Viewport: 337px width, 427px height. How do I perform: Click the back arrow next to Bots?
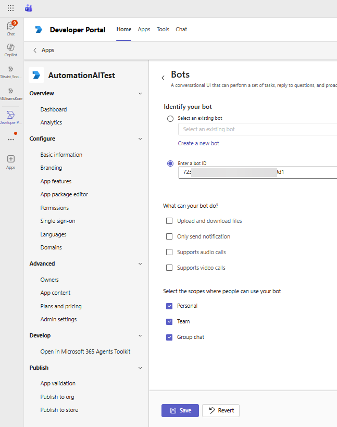[x=163, y=78]
